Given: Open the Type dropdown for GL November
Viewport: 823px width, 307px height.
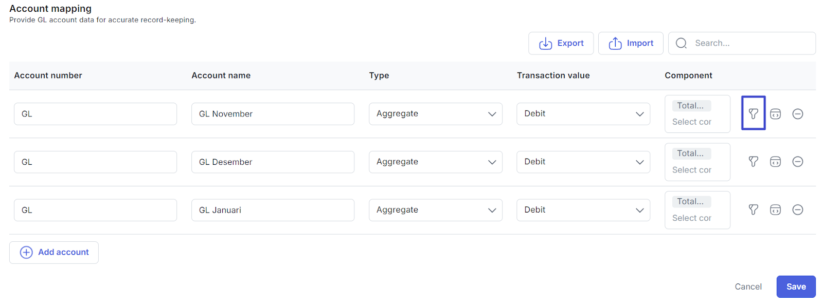Looking at the screenshot, I should (x=435, y=114).
